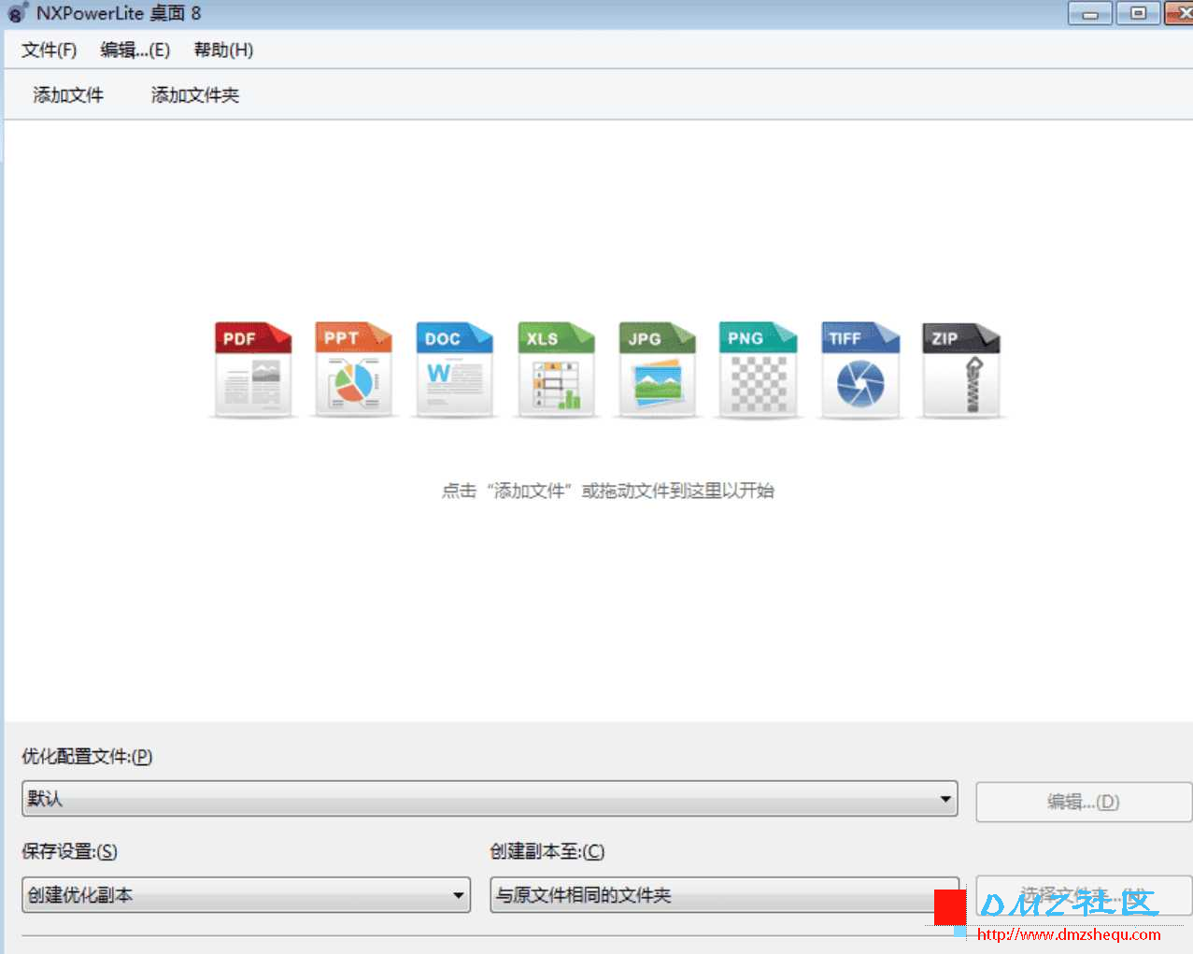Click the DOC Word document icon
Image resolution: width=1193 pixels, height=954 pixels.
(x=454, y=370)
